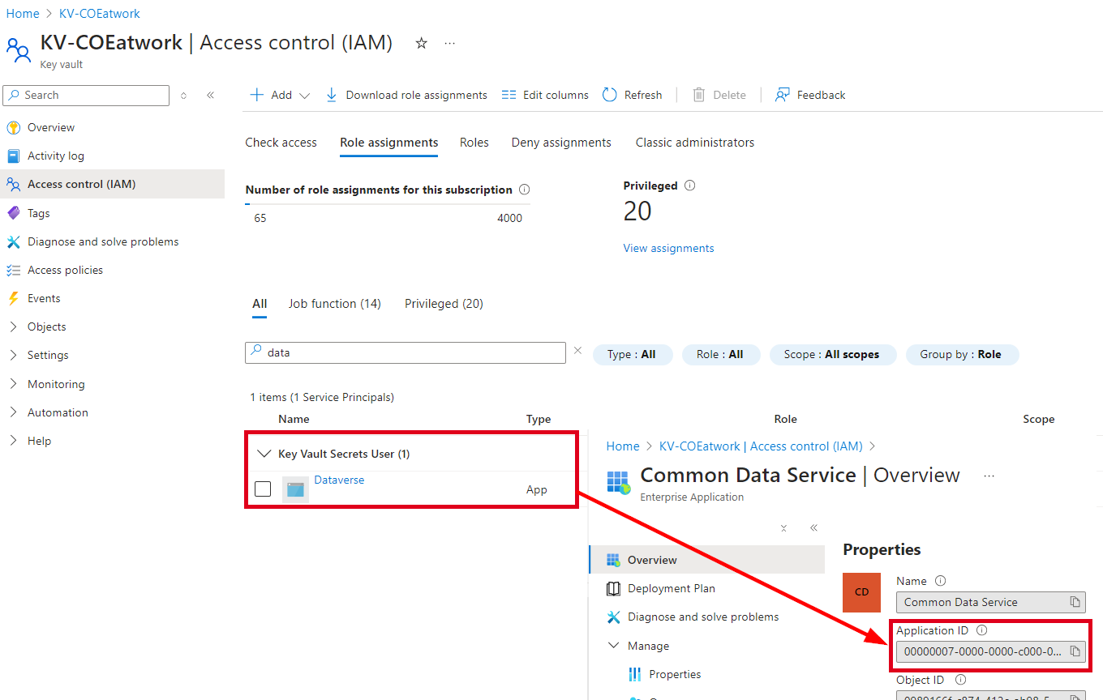Viewport: 1103px width, 700px height.
Task: Copy the Common Data Service name field
Action: pyautogui.click(x=1075, y=602)
